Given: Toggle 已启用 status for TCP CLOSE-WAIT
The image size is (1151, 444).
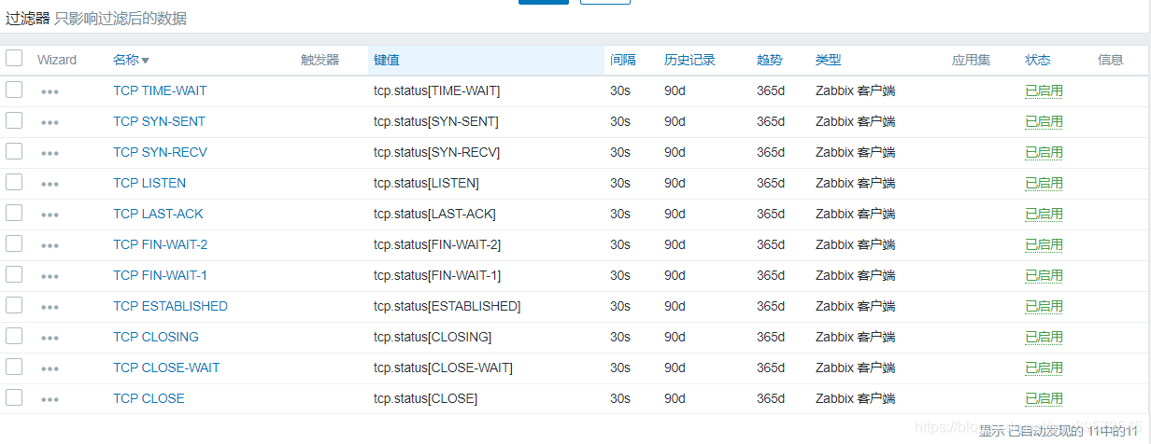Looking at the screenshot, I should [x=1044, y=368].
